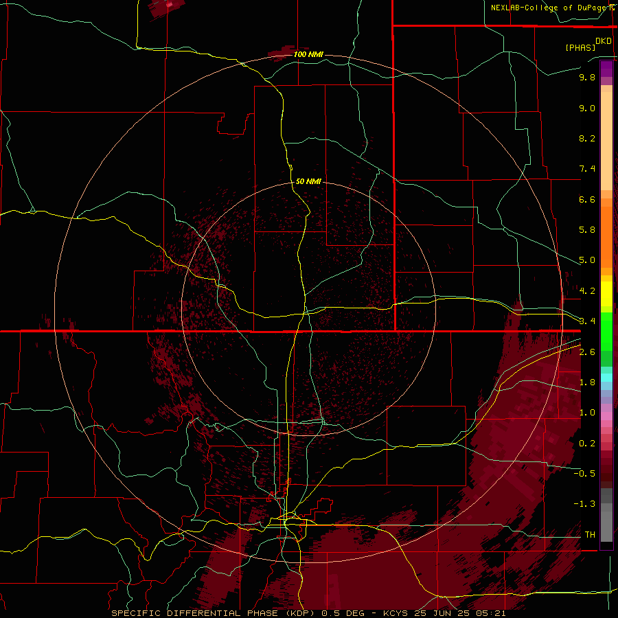Click the [PHAS] units label

pos(580,47)
